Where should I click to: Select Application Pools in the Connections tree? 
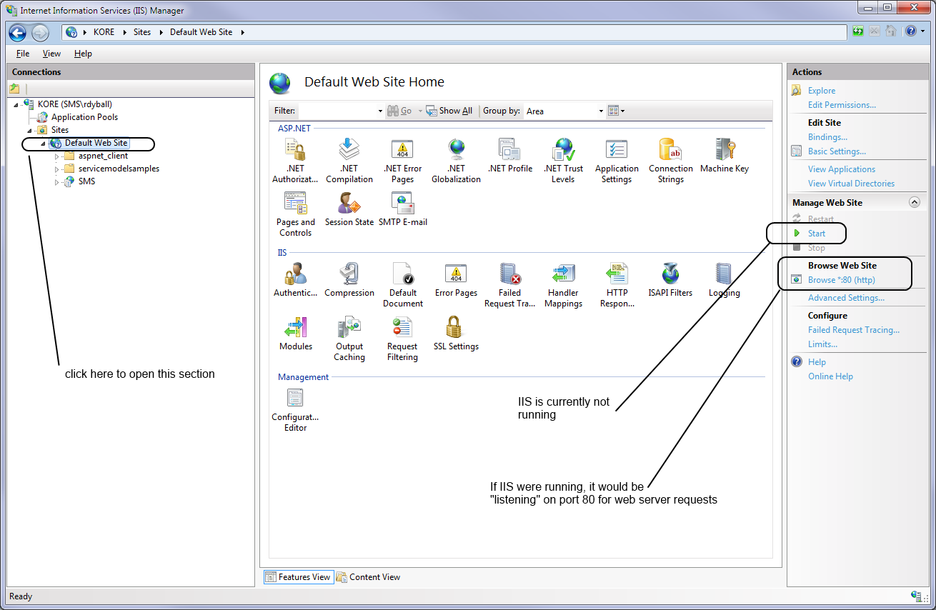tap(84, 117)
